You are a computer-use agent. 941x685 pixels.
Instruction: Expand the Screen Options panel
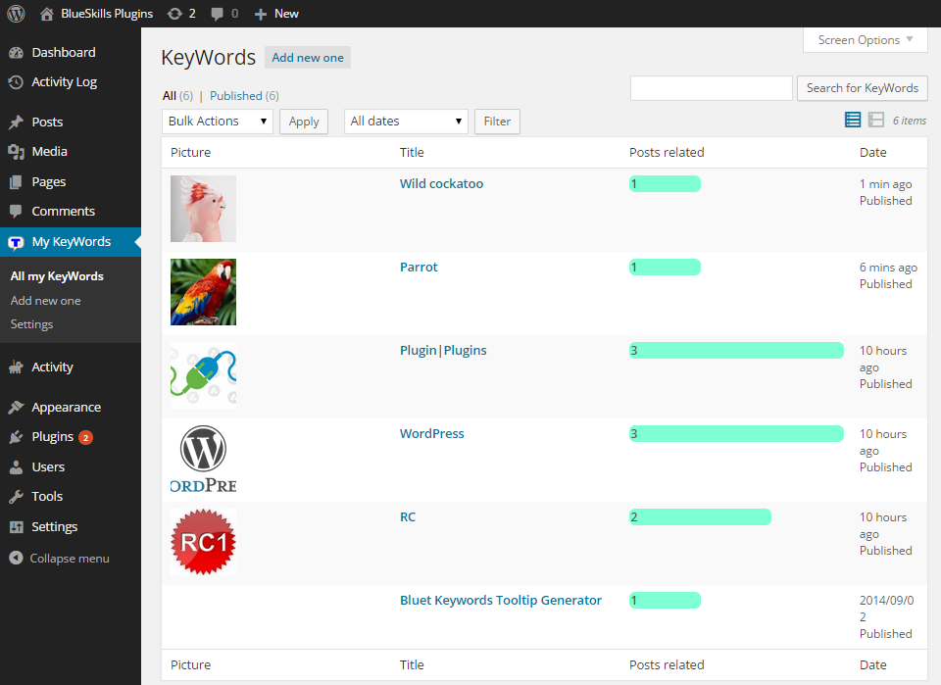pos(865,40)
